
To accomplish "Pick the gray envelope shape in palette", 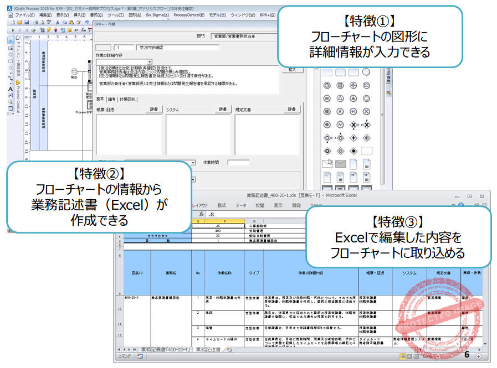I will click(340, 163).
